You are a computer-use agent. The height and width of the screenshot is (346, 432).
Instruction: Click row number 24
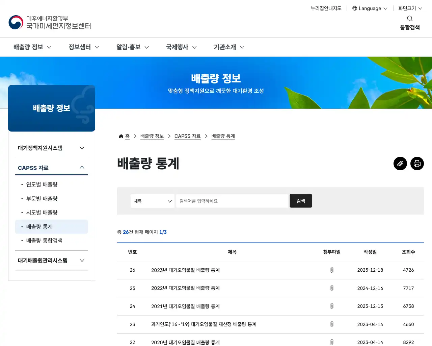pyautogui.click(x=132, y=306)
